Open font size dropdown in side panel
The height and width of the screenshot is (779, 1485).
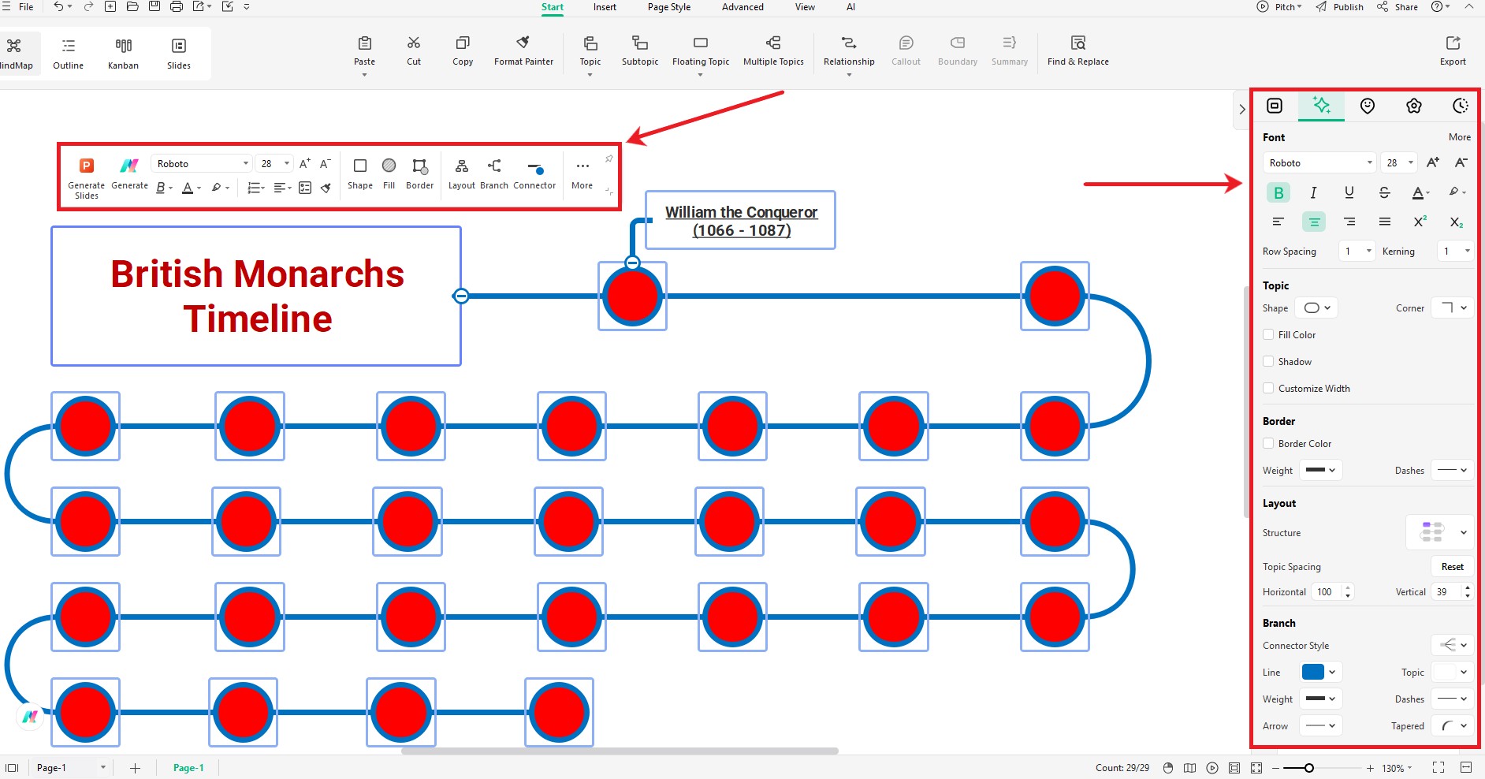(1399, 162)
